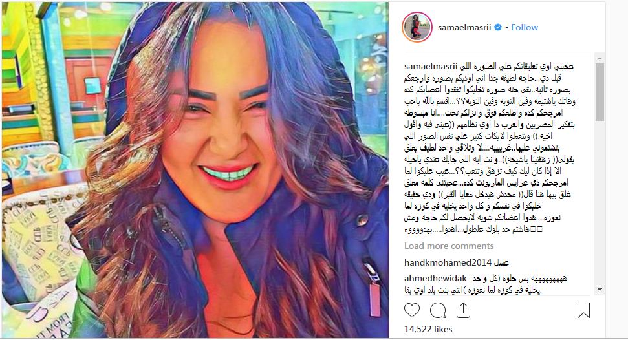This screenshot has width=628, height=340.
Task: Open ahmedhewidak_ commenter profile
Action: click(436, 279)
